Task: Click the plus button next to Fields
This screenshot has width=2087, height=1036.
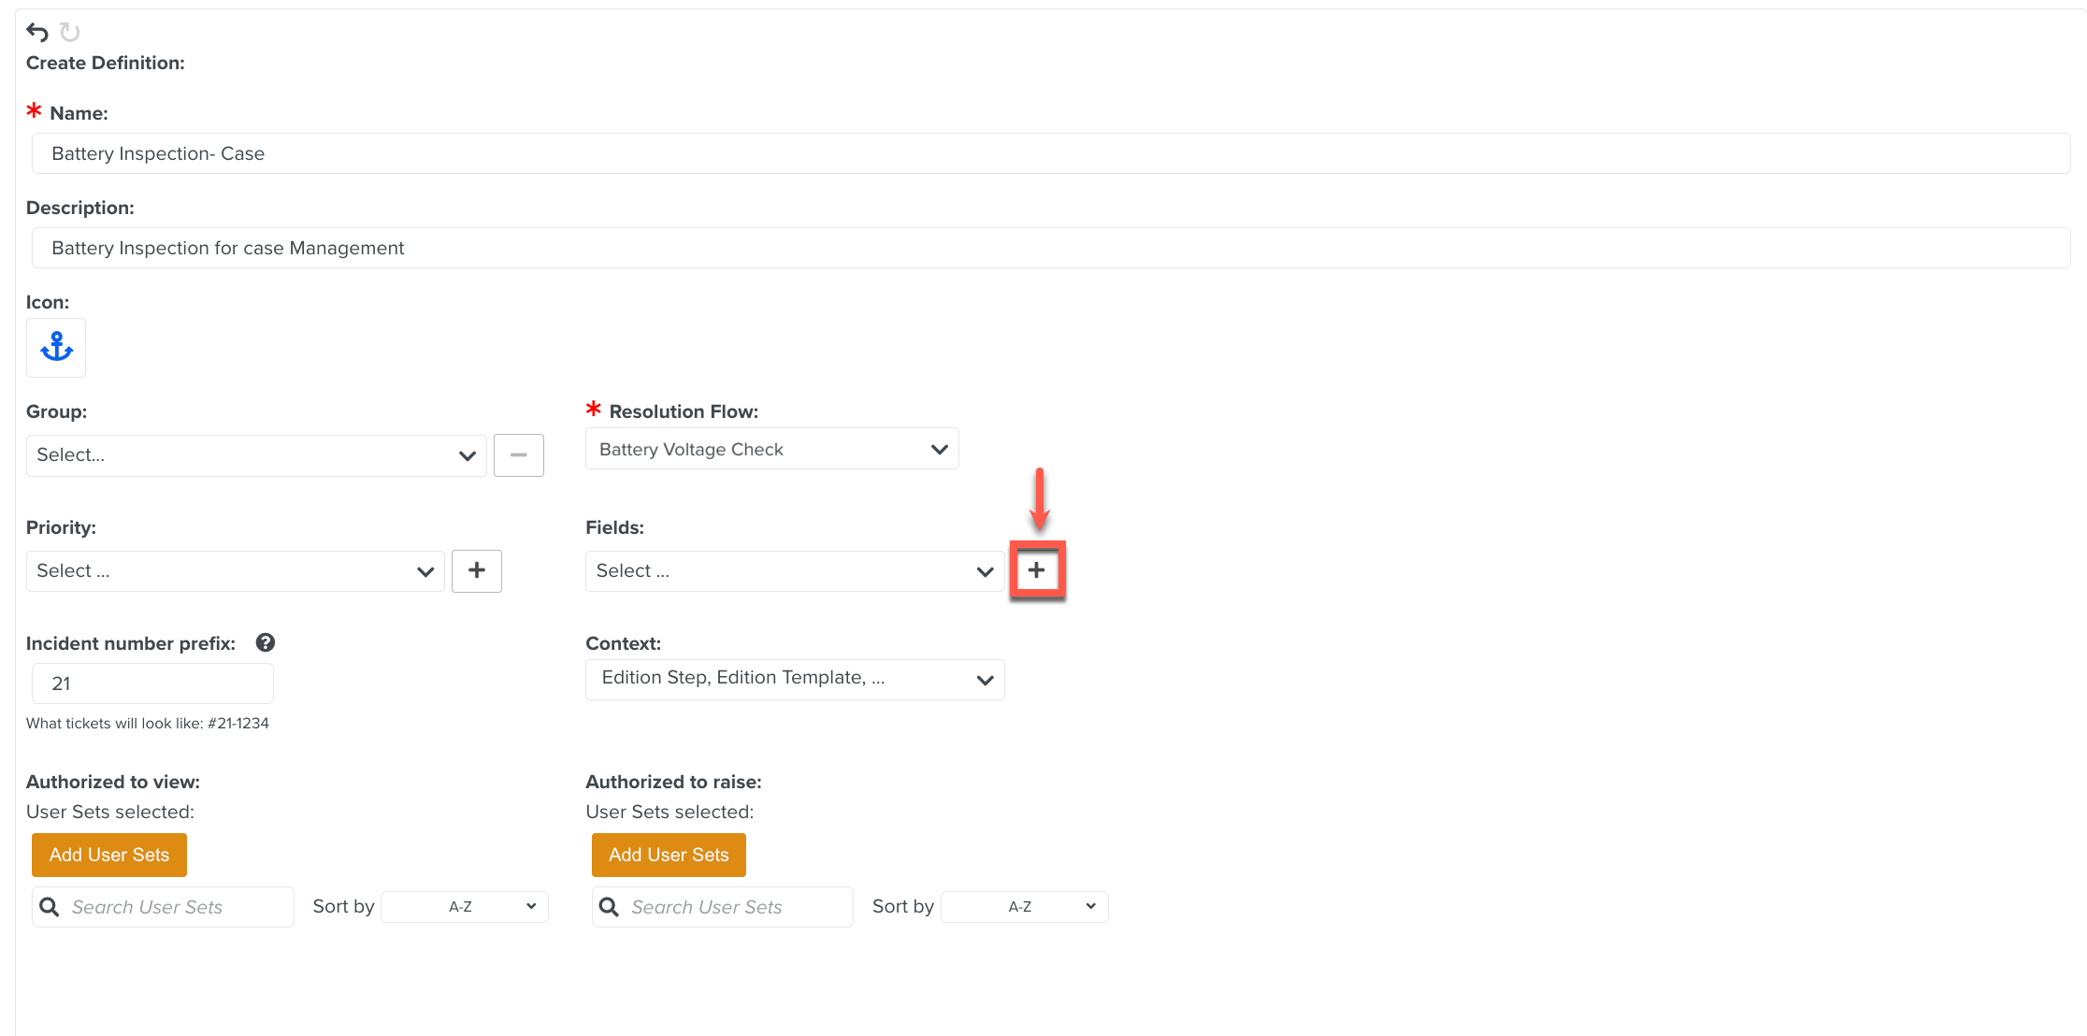Action: point(1036,570)
